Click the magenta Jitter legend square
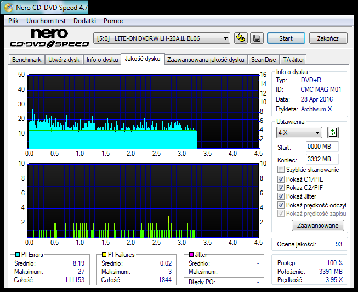 191,255
